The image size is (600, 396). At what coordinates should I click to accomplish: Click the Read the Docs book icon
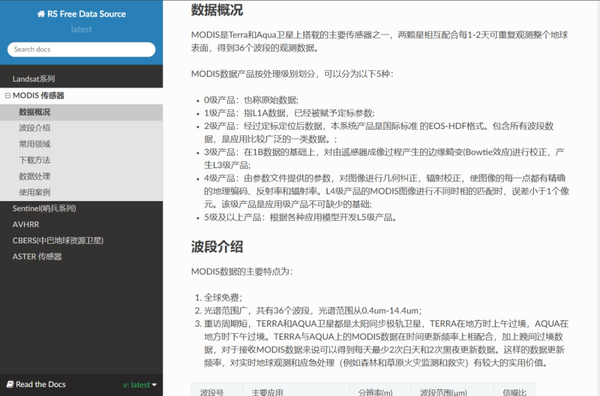click(x=10, y=384)
